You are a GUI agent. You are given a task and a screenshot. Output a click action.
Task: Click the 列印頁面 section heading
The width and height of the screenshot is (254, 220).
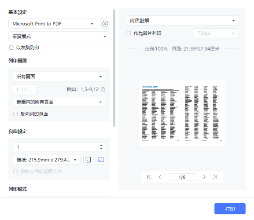[x=18, y=61]
